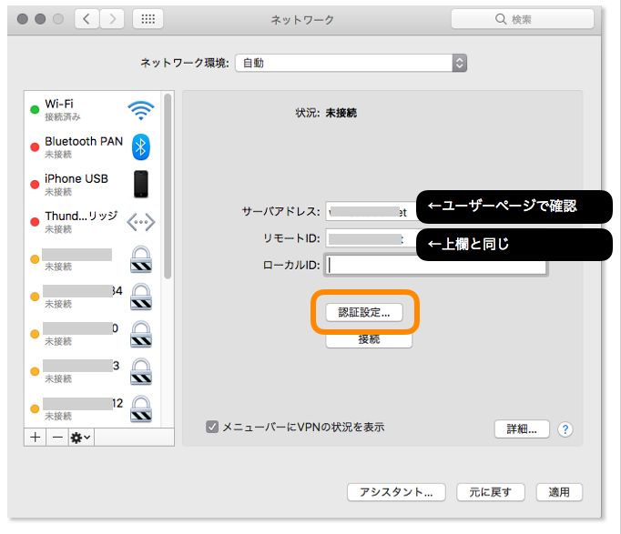Add a new network service with plus
The width and height of the screenshot is (621, 534).
pyautogui.click(x=36, y=437)
